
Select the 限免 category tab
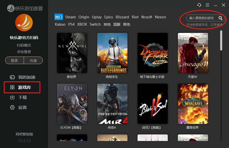127,24
